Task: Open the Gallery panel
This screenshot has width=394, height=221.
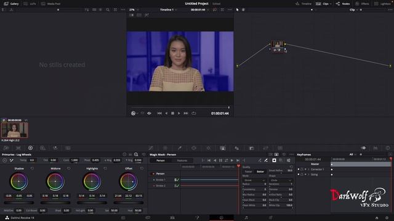Action: click(x=12, y=4)
